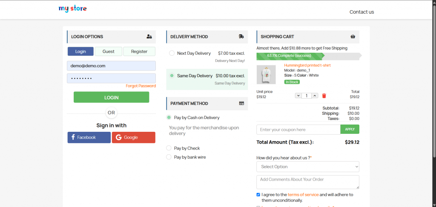Sign in with Facebook button
This screenshot has width=436, height=207.
pos(89,137)
